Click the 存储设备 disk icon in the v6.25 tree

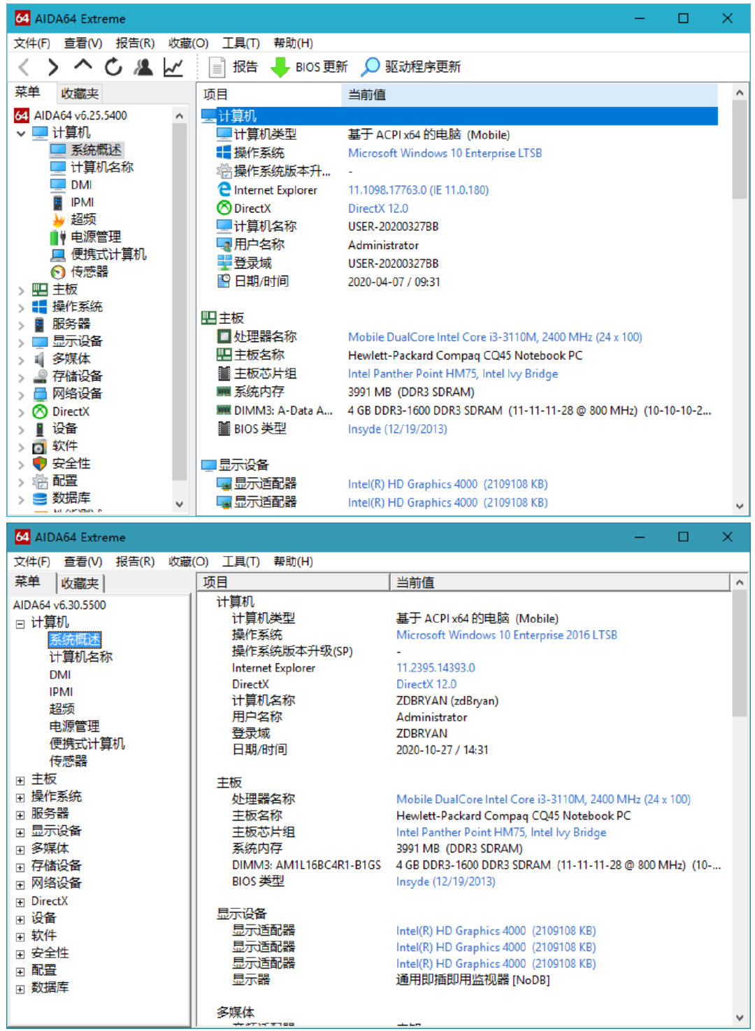(x=40, y=376)
